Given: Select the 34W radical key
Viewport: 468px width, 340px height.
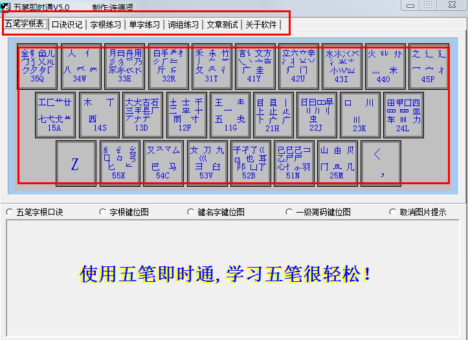Looking at the screenshot, I should (81, 67).
